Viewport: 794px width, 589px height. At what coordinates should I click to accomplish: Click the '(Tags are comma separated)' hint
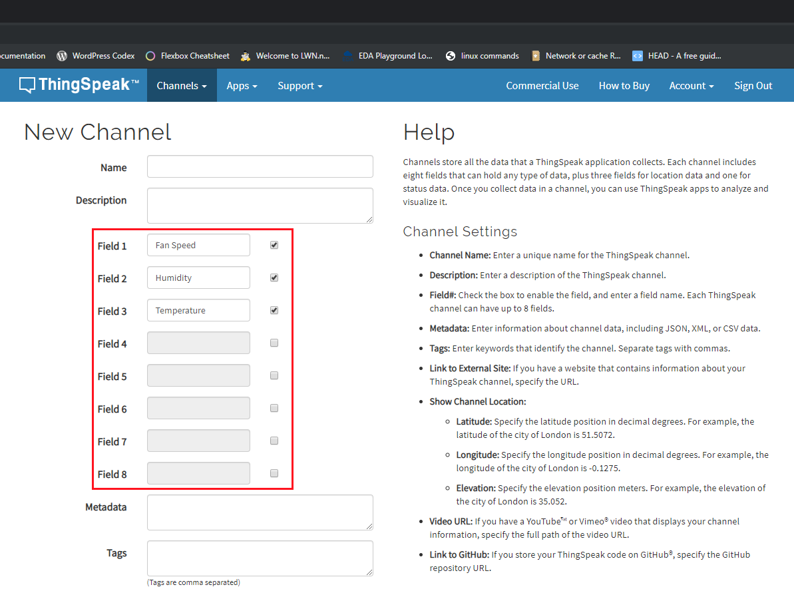tap(194, 582)
